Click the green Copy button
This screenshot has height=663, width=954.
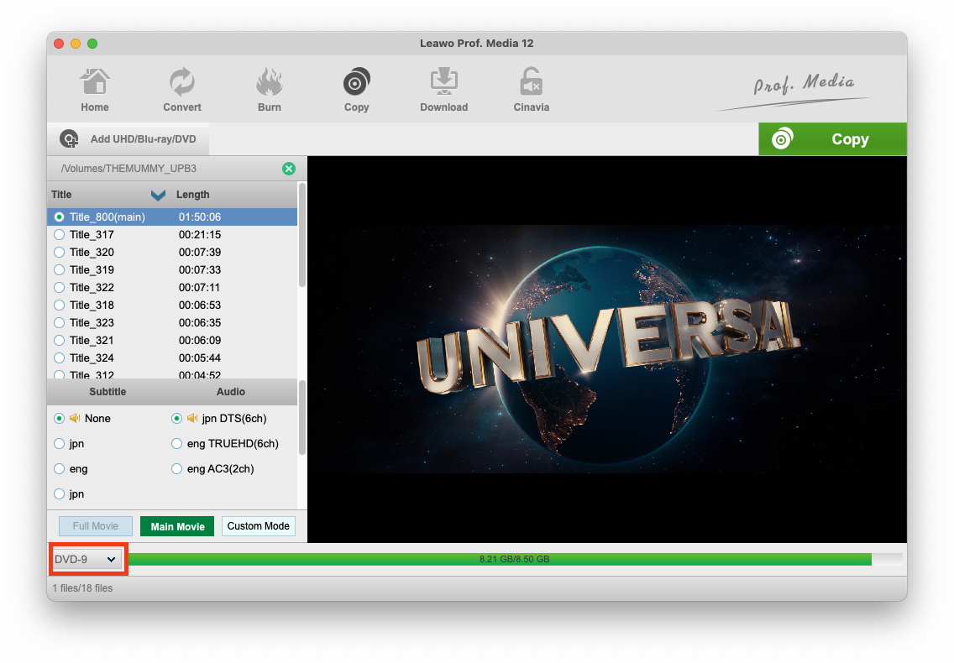point(832,138)
